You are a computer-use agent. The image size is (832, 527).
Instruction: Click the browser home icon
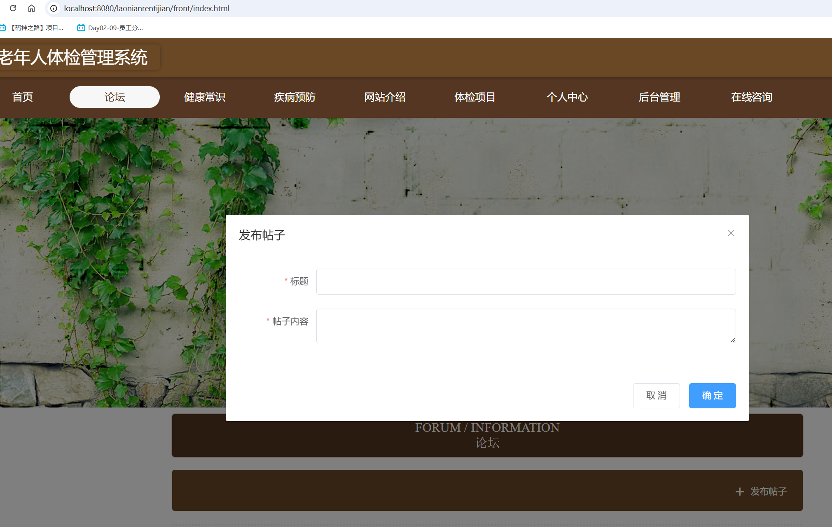click(31, 8)
